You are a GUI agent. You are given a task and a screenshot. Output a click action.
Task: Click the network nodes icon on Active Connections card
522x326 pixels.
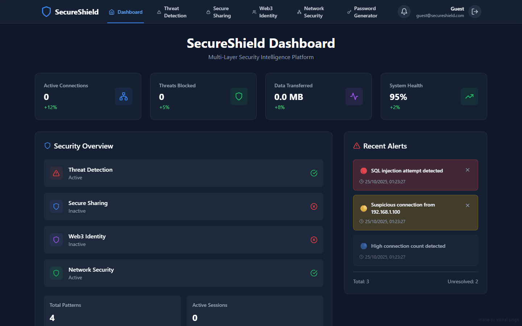pyautogui.click(x=123, y=96)
